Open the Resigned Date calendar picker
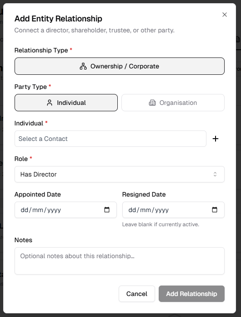The image size is (241, 317). click(215, 210)
